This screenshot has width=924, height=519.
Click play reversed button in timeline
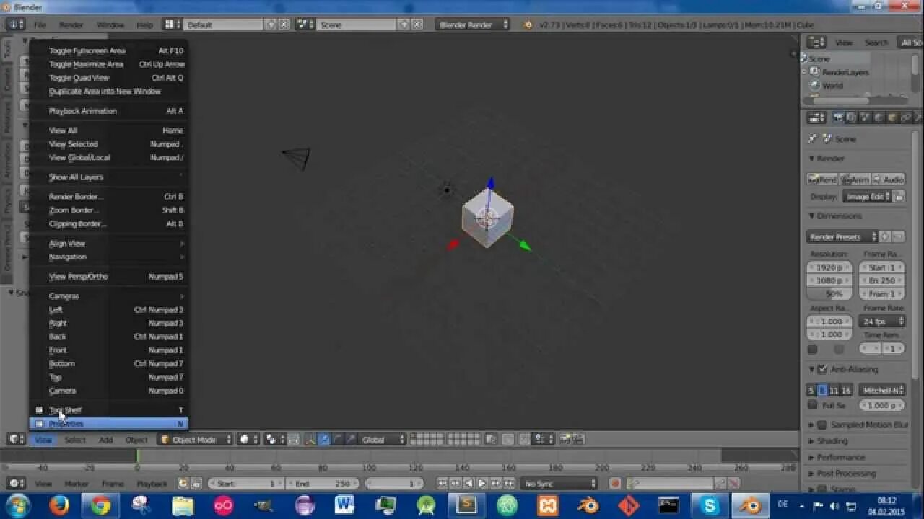tap(469, 484)
